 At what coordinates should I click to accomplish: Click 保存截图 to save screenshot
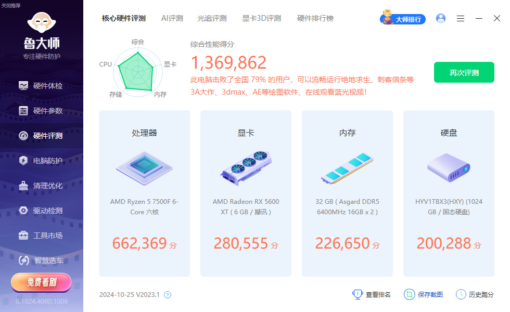click(x=424, y=294)
